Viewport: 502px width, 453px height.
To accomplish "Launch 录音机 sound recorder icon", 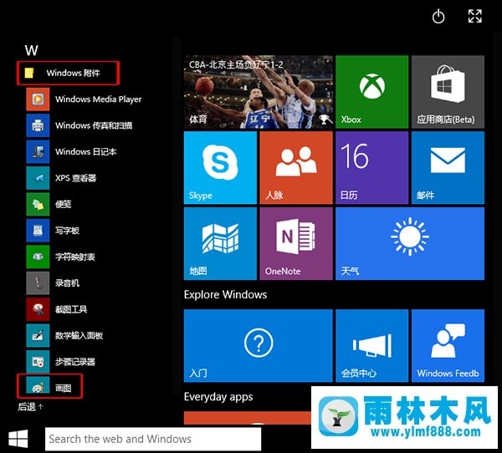I will [38, 282].
